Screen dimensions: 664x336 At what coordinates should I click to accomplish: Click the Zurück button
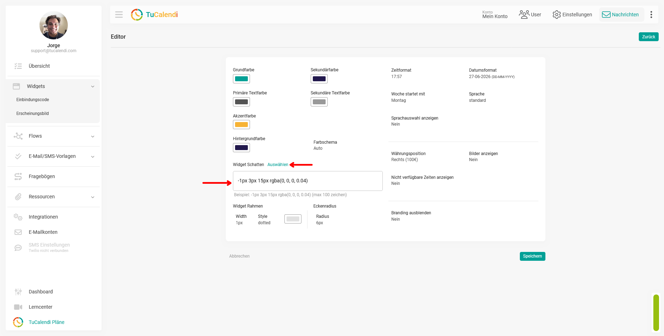pos(648,37)
